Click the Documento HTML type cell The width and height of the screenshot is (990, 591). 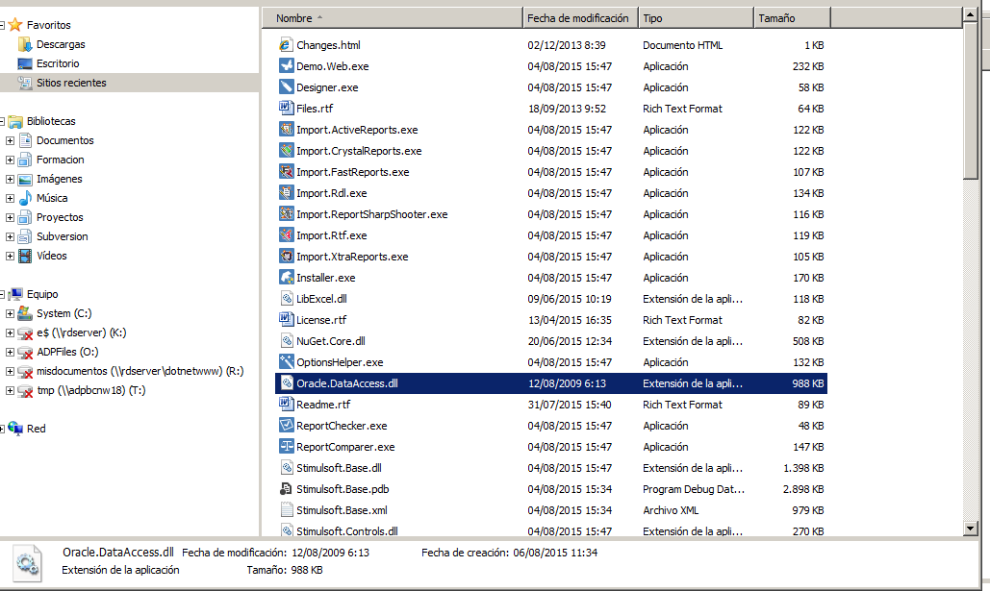tap(682, 45)
